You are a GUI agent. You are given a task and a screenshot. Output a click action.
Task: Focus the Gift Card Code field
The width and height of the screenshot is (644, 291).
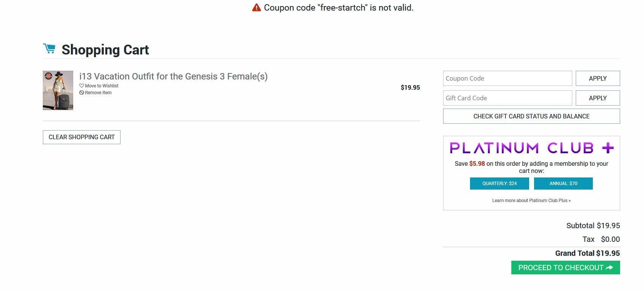(x=507, y=98)
